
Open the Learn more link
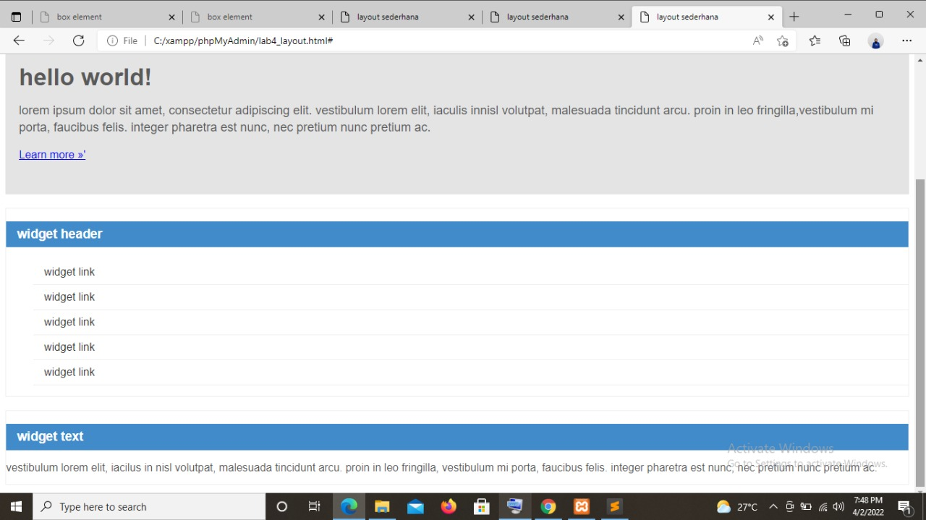pos(51,154)
